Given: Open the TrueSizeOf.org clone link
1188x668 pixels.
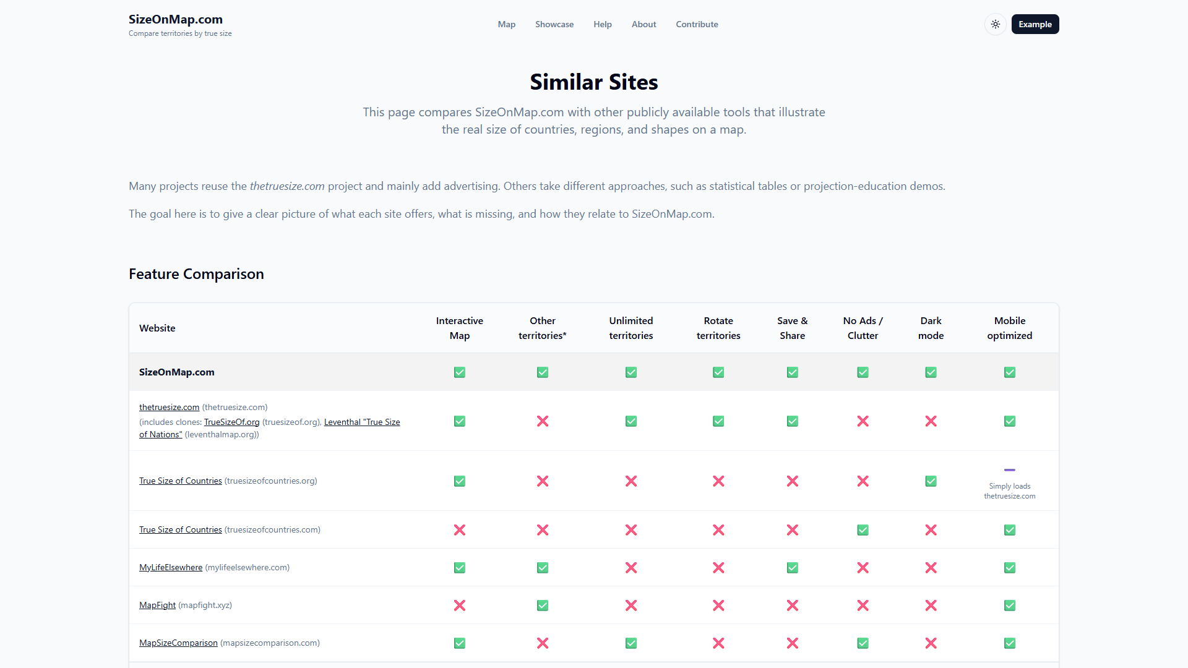Looking at the screenshot, I should coord(231,422).
